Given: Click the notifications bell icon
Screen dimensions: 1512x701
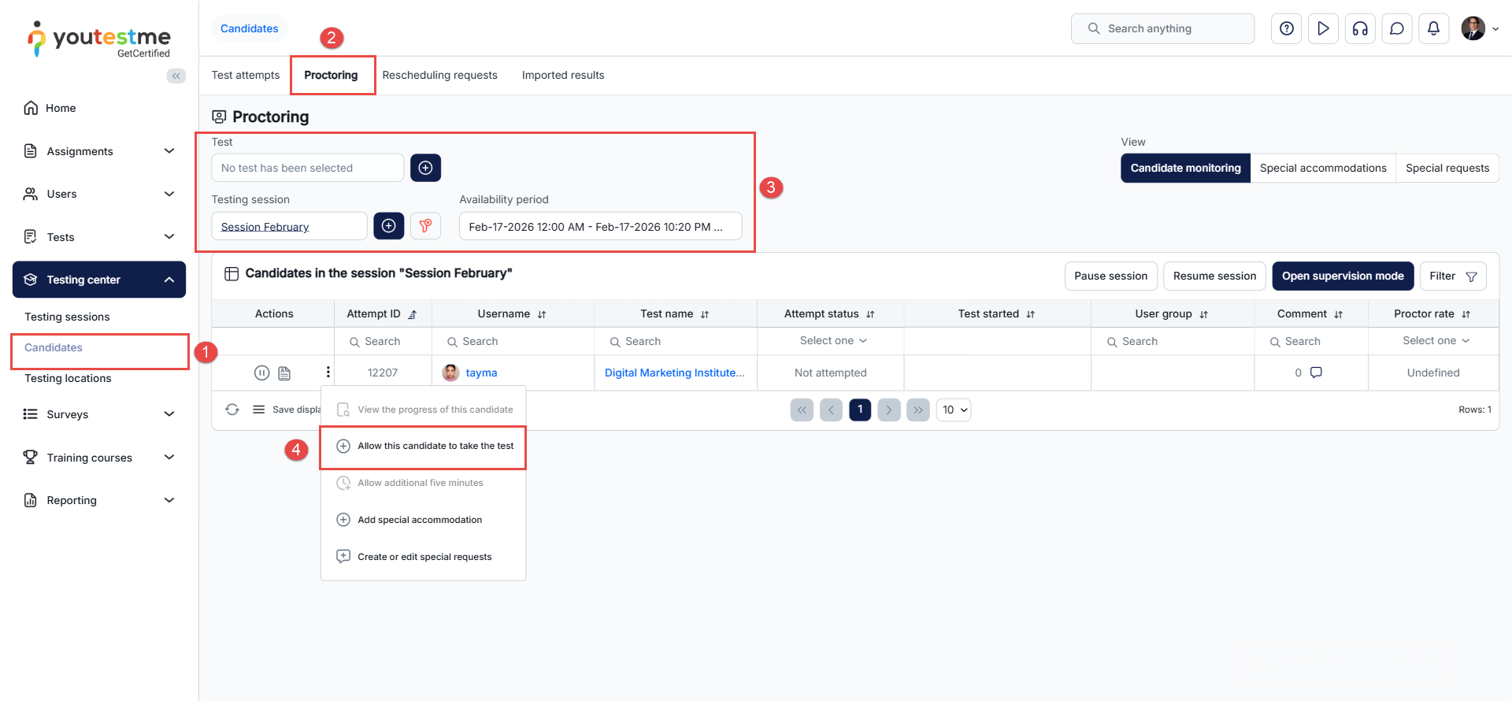Looking at the screenshot, I should [x=1433, y=28].
